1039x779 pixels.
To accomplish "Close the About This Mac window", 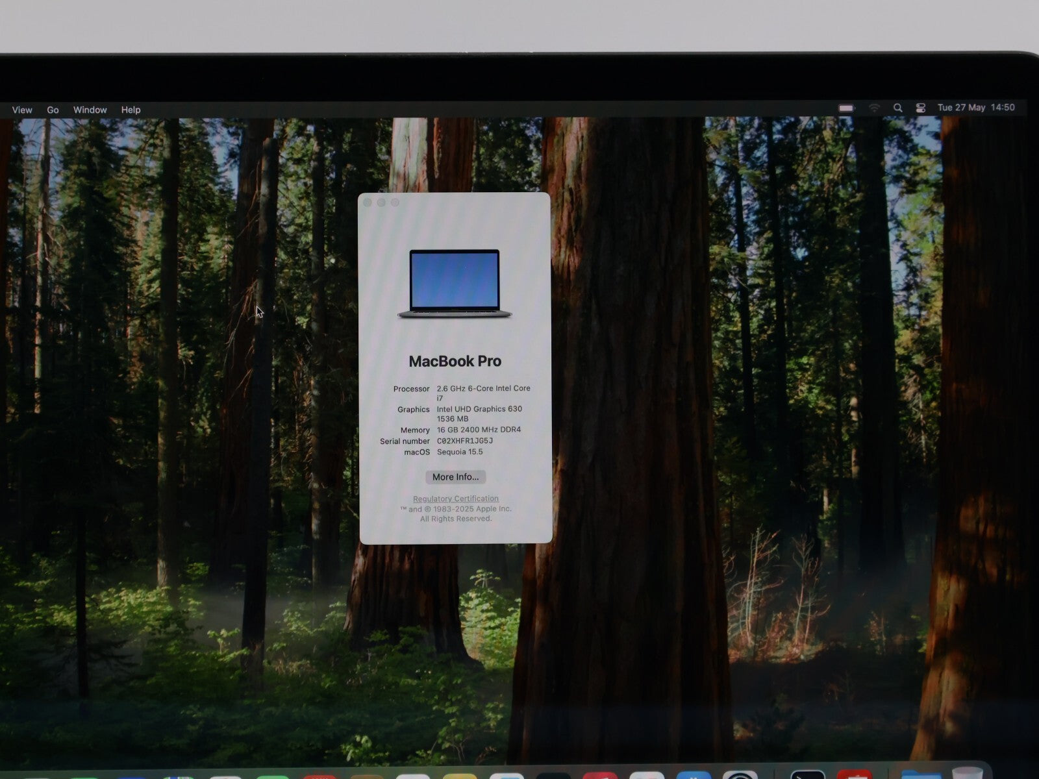I will 368,203.
